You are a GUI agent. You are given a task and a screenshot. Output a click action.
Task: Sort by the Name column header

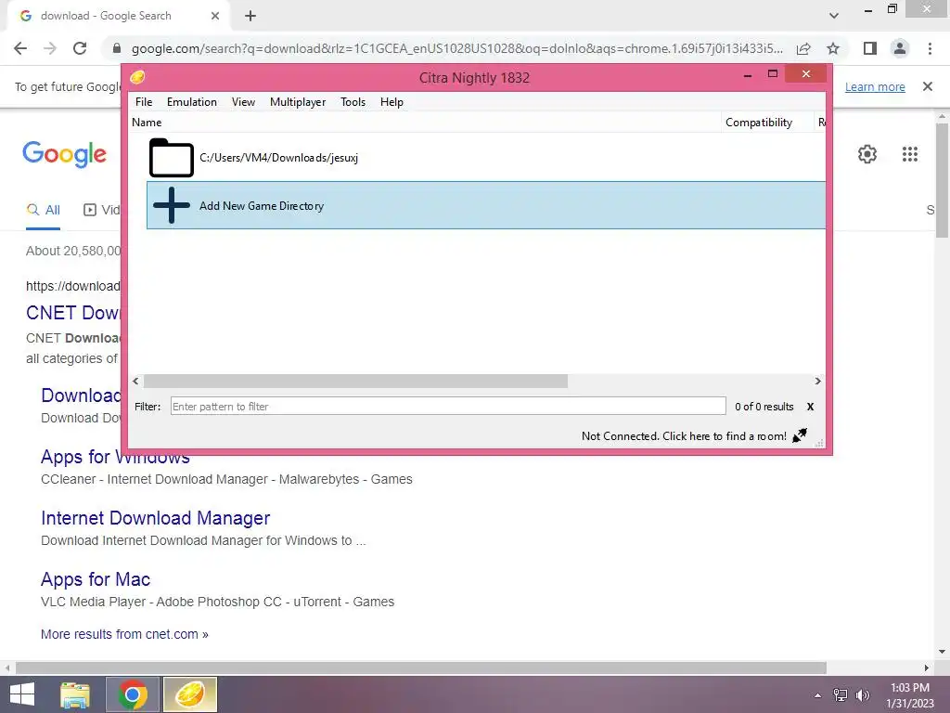147,123
